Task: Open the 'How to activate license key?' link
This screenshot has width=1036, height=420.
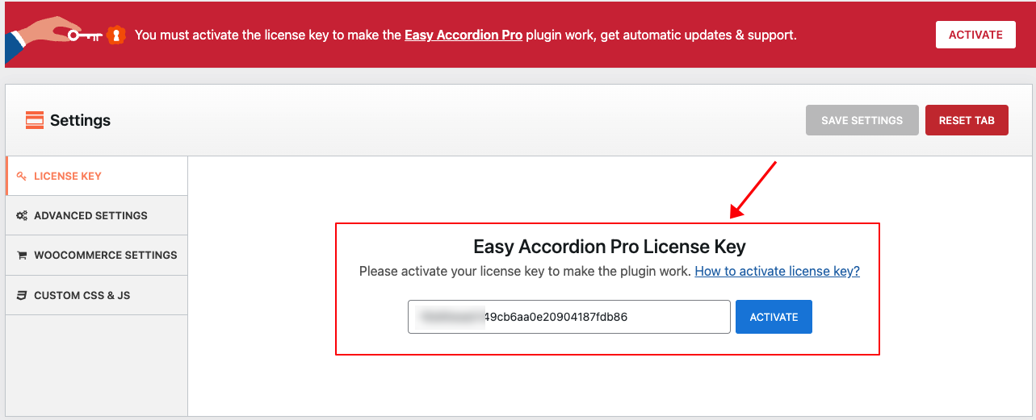Action: [x=777, y=271]
